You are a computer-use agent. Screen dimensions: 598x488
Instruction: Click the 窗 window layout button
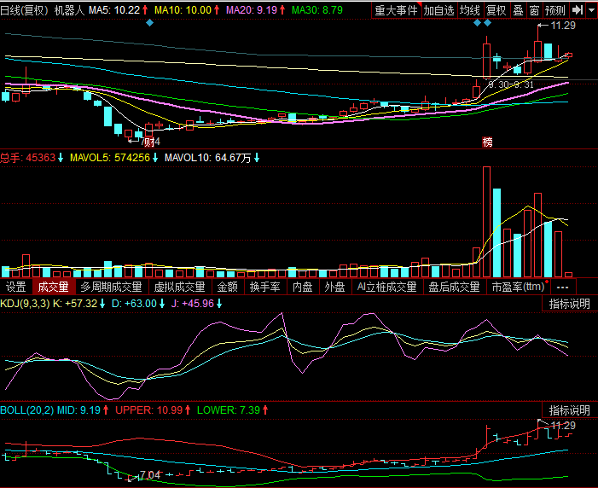point(534,10)
